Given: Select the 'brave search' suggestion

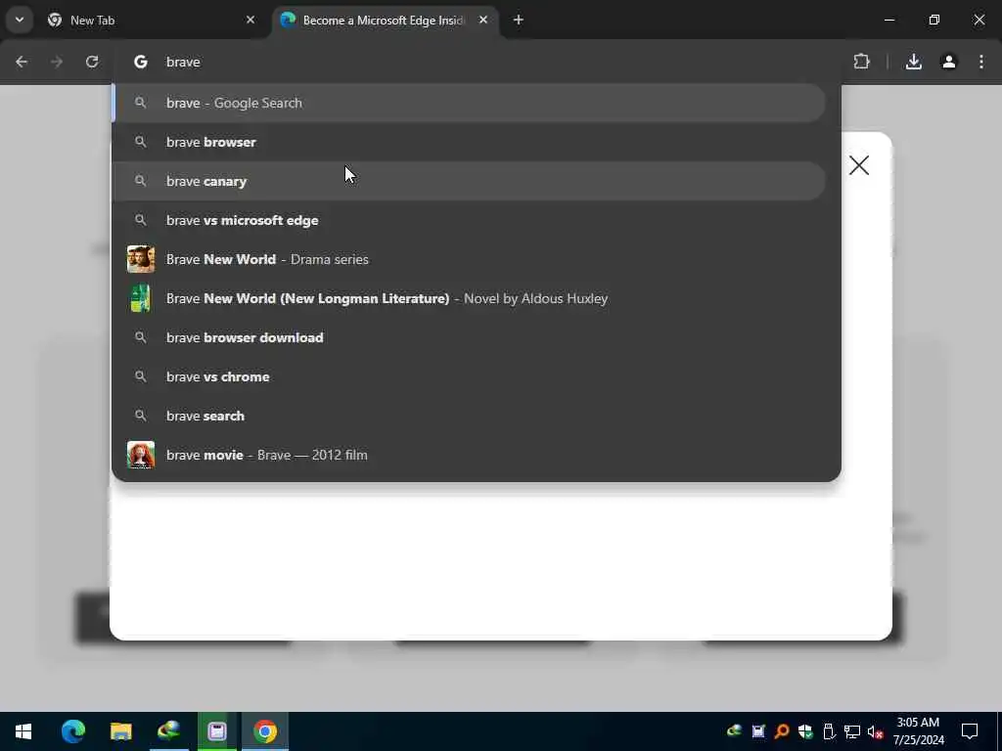Looking at the screenshot, I should [469, 416].
